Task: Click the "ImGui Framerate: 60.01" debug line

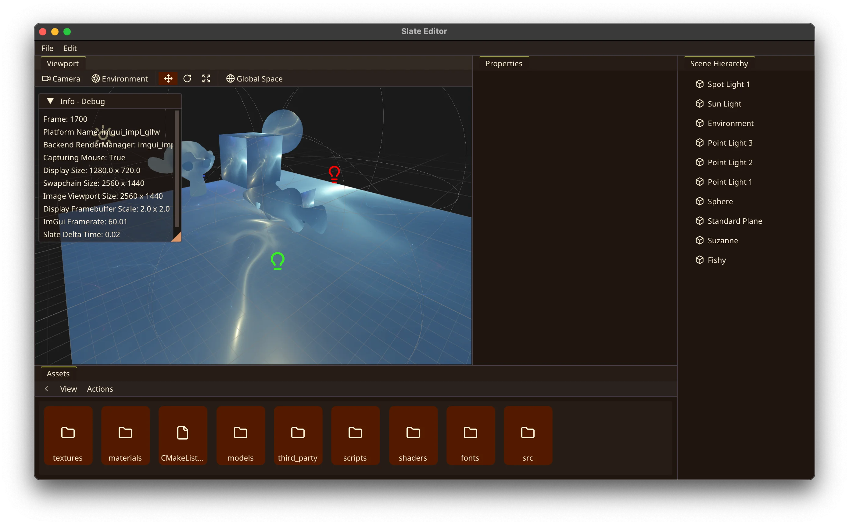Action: 85,222
